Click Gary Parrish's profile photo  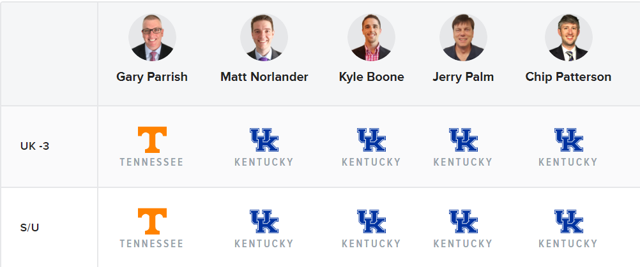(152, 38)
